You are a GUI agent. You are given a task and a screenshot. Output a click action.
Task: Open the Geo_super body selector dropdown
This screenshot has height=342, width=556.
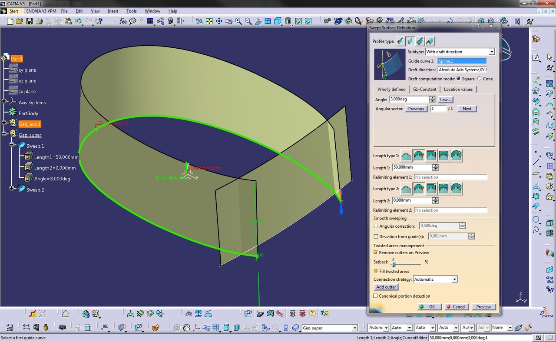[x=354, y=328]
